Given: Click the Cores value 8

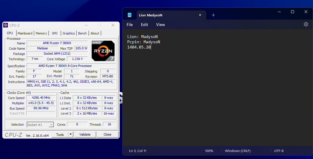Looking at the screenshot, I should (x=77, y=124).
